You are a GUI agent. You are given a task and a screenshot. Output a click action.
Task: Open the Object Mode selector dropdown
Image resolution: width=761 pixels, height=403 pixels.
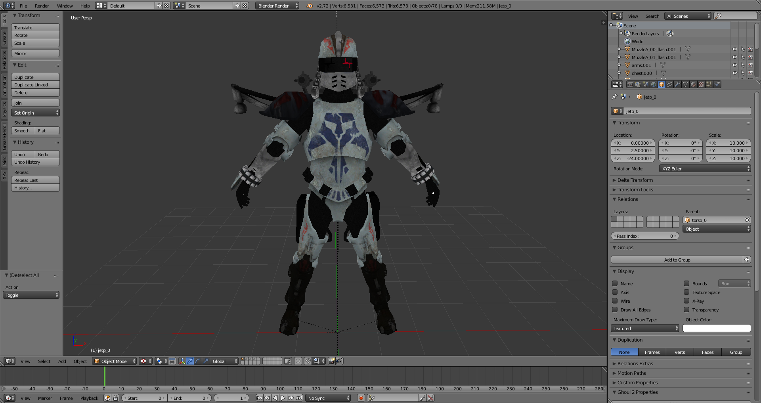point(115,361)
